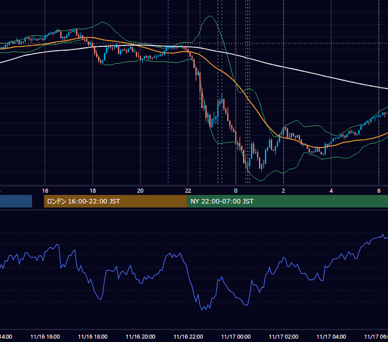Click the 11/16 16:00 time label
The width and height of the screenshot is (388, 342).
point(45,336)
